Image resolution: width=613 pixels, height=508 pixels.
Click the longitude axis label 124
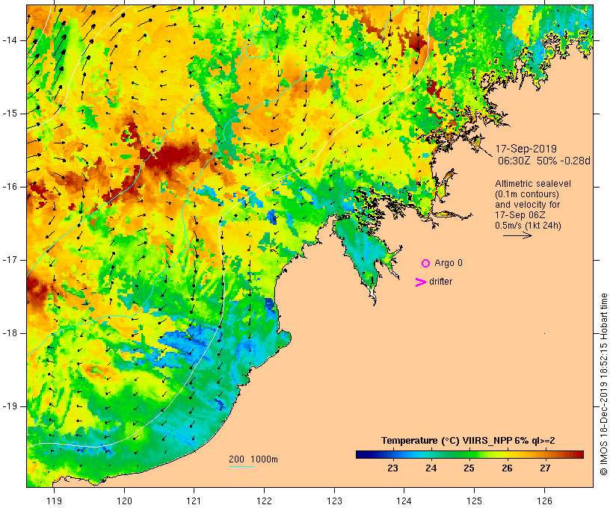click(x=404, y=501)
